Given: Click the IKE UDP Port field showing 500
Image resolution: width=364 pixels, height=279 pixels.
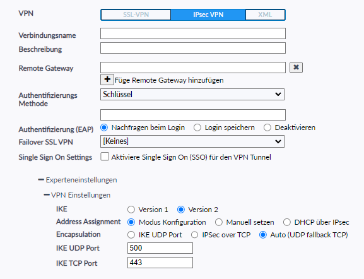Looking at the screenshot, I should (x=160, y=248).
